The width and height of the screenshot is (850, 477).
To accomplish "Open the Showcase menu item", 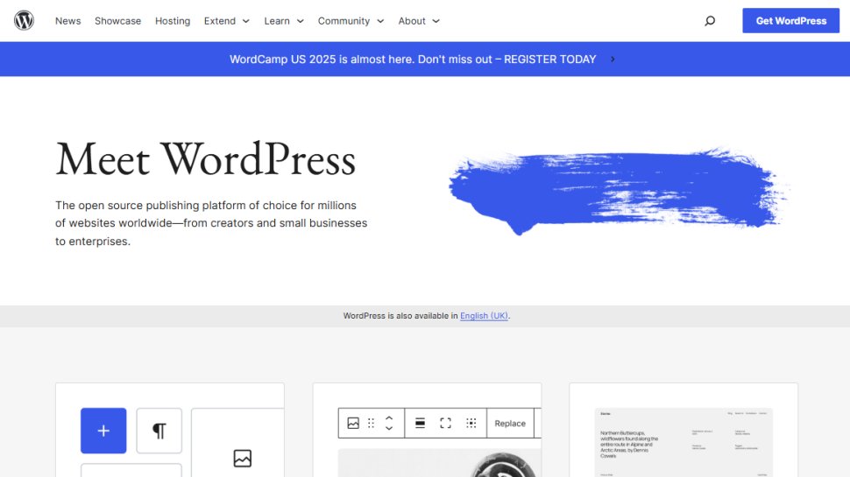I will tap(117, 21).
